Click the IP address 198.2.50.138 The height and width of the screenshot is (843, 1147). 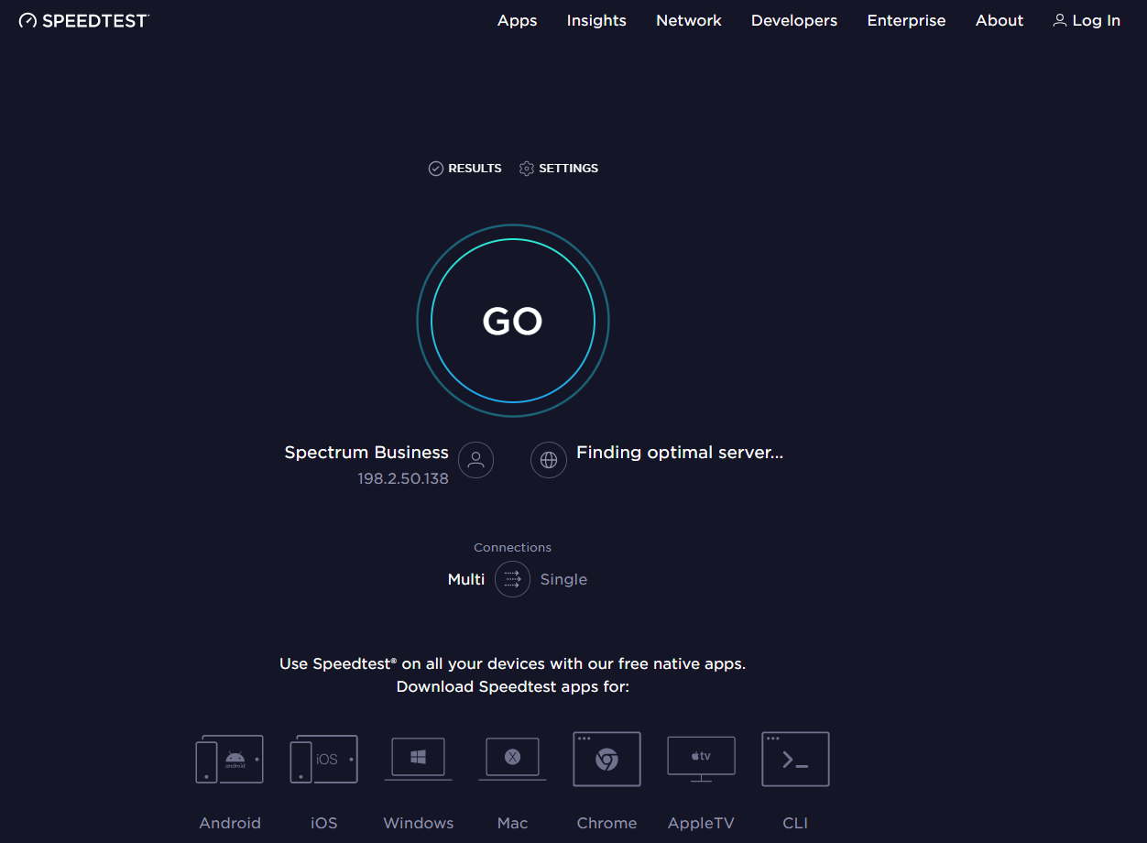[x=403, y=478]
